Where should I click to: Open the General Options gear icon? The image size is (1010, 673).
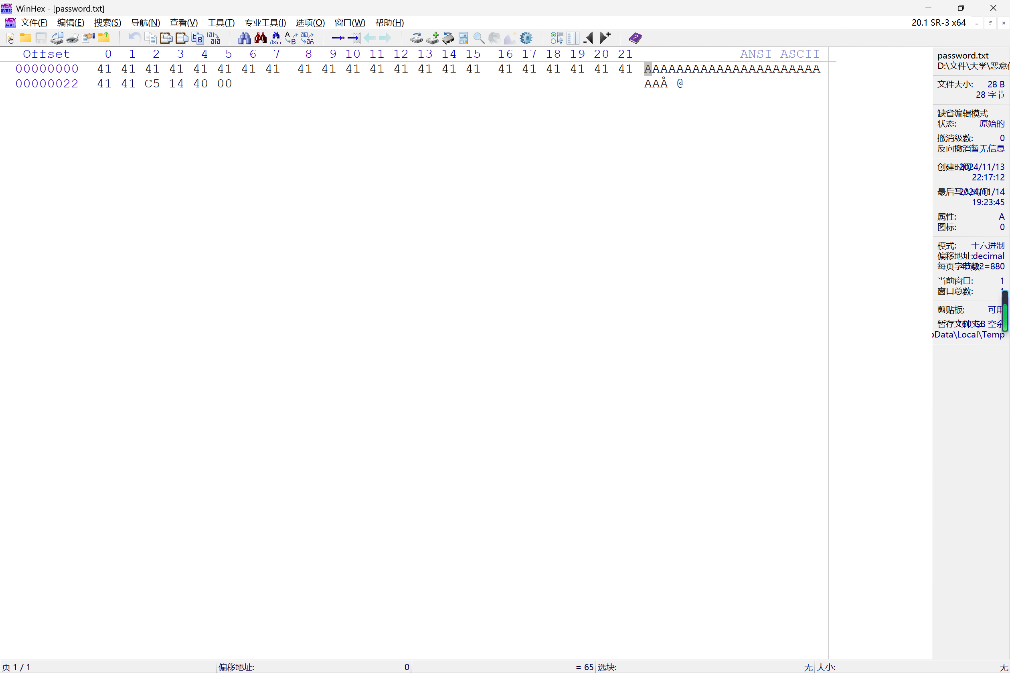526,38
